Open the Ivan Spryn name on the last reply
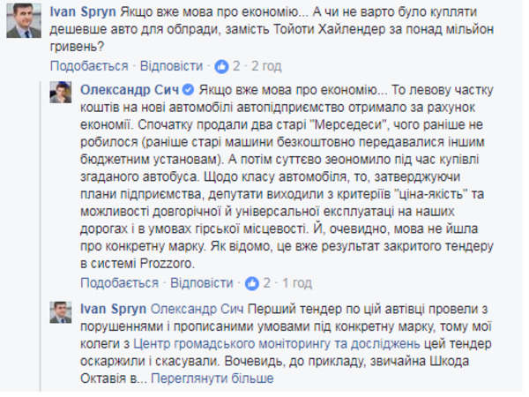Image resolution: width=529 pixels, height=397 pixels. coord(114,309)
